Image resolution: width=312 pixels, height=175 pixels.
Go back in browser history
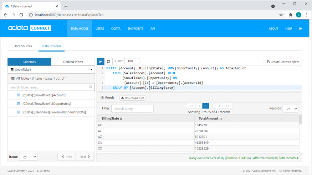tap(6, 15)
